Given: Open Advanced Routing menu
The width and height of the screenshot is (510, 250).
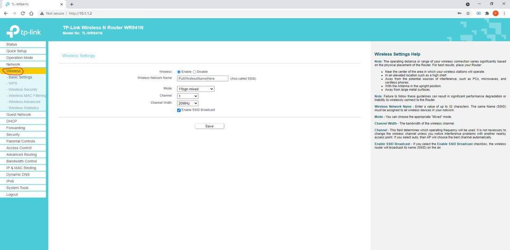Looking at the screenshot, I should 23,154.
